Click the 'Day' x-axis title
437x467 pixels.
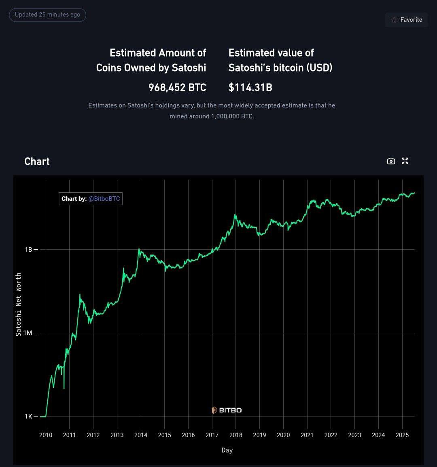tap(227, 450)
